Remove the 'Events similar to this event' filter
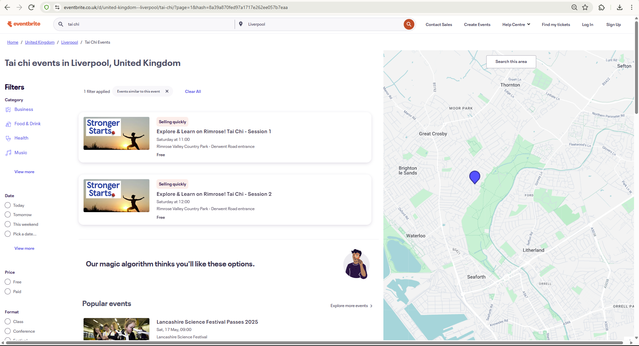 click(167, 91)
